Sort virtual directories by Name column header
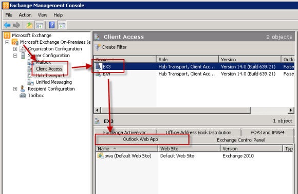Viewport: 298px width, 194px height. click(x=126, y=149)
